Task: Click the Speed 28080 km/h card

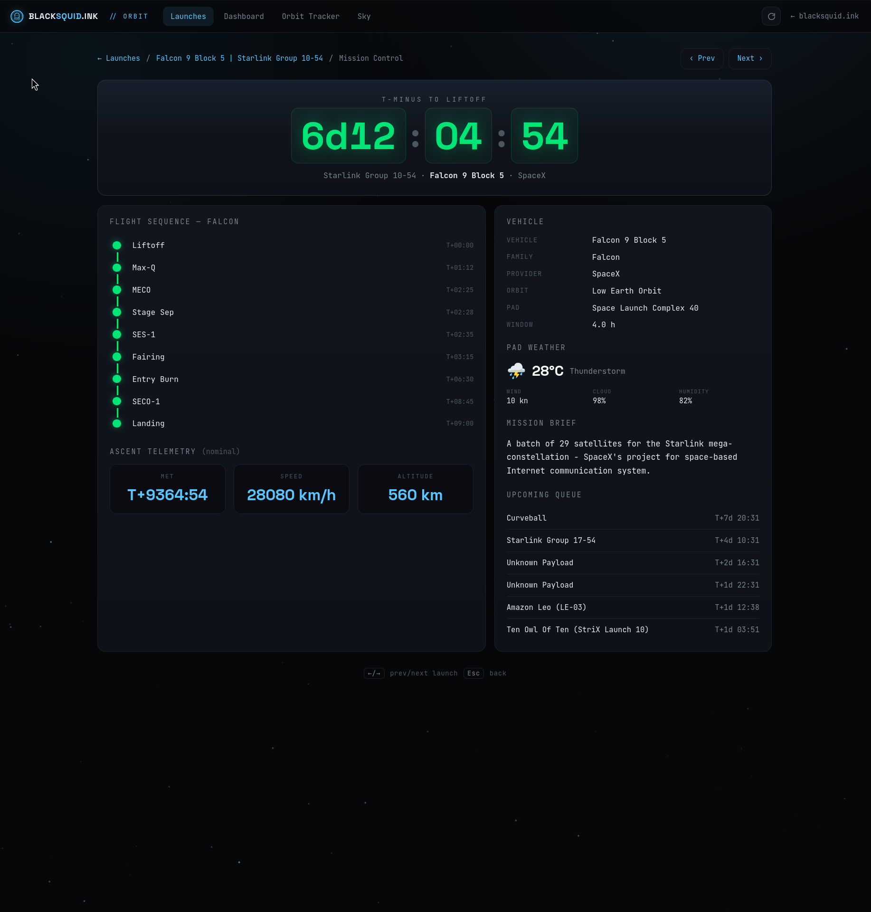Action: [292, 489]
